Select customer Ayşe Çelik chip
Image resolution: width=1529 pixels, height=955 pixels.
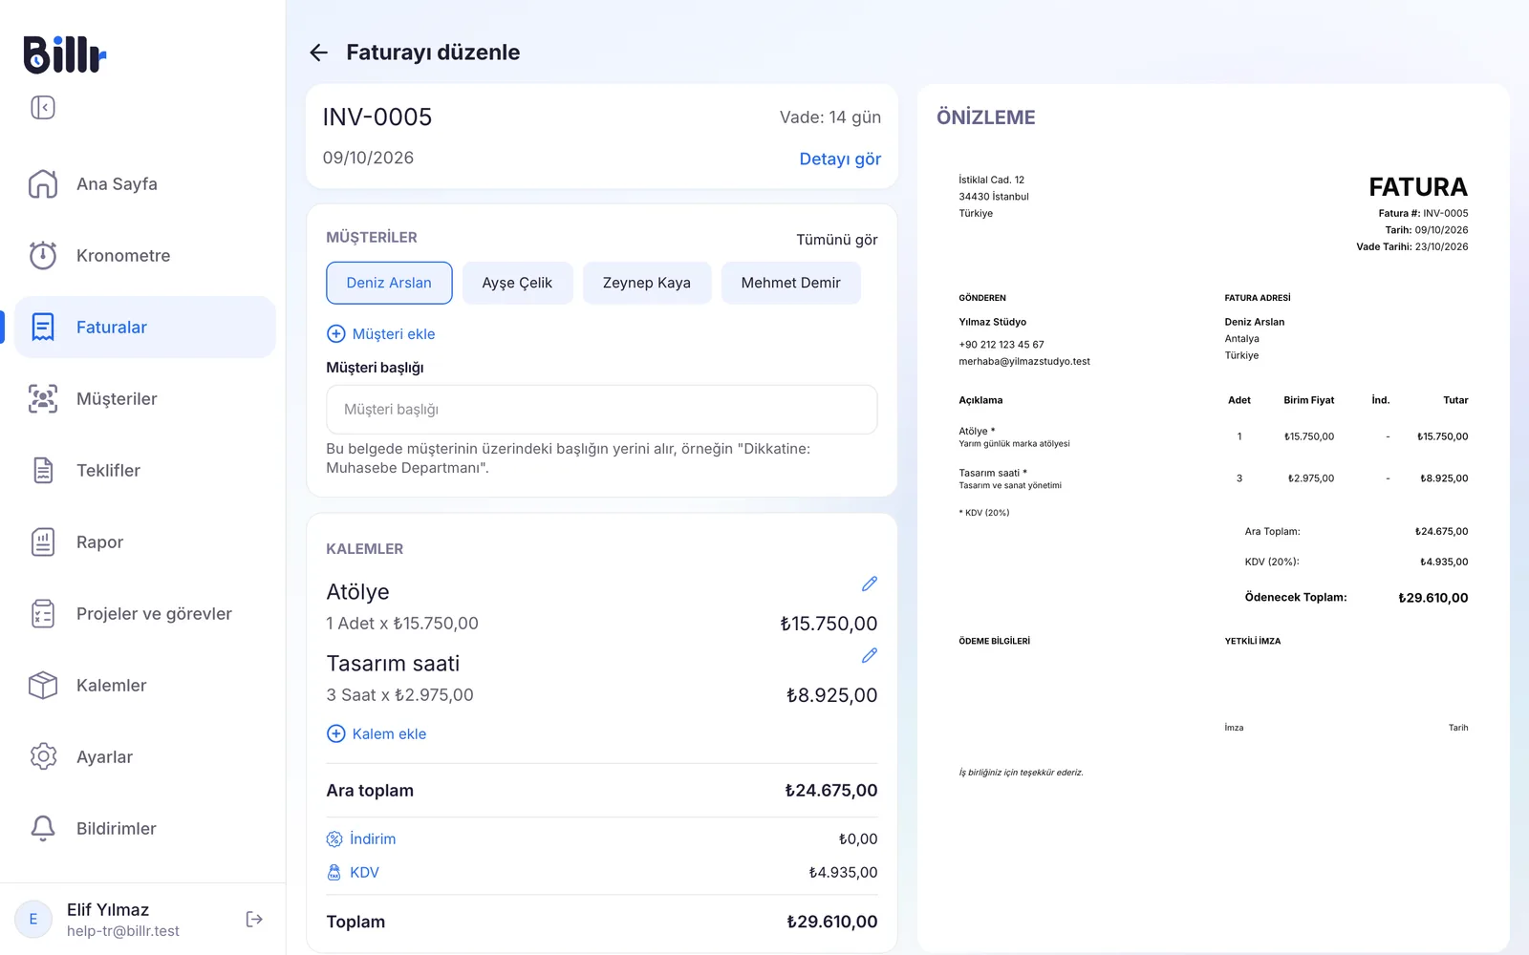tap(517, 283)
